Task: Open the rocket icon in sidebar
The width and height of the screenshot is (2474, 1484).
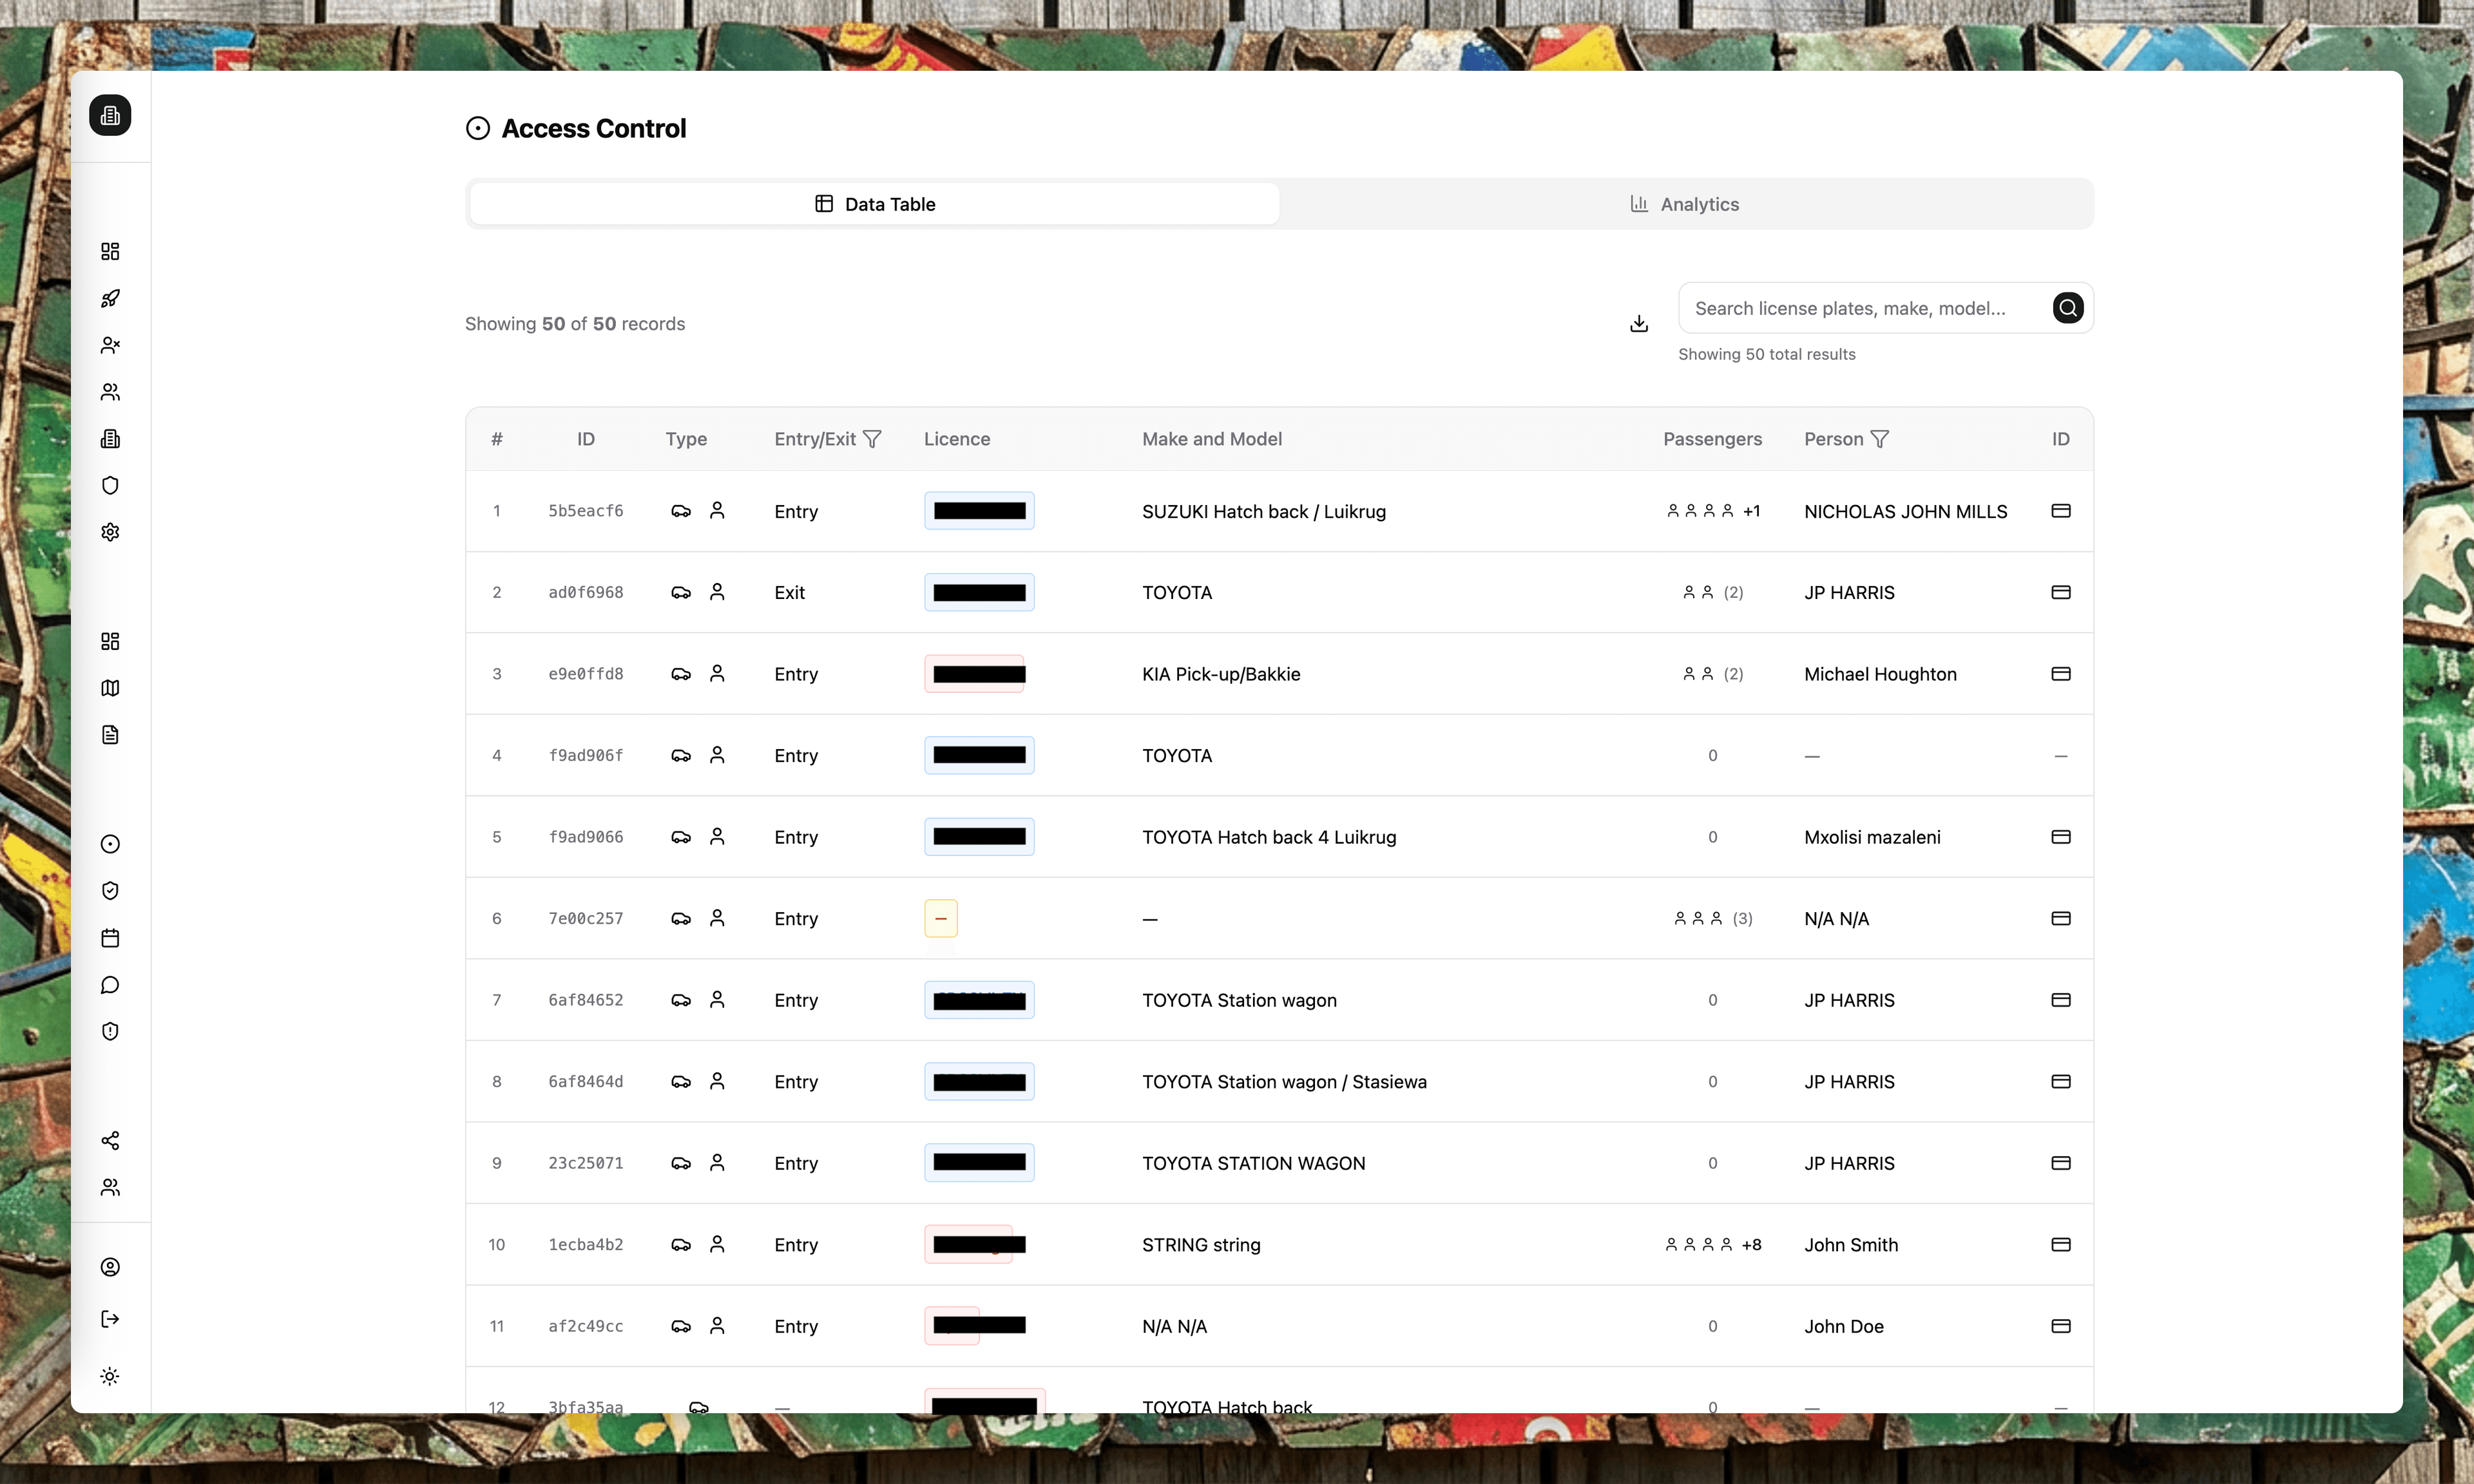Action: [x=110, y=298]
